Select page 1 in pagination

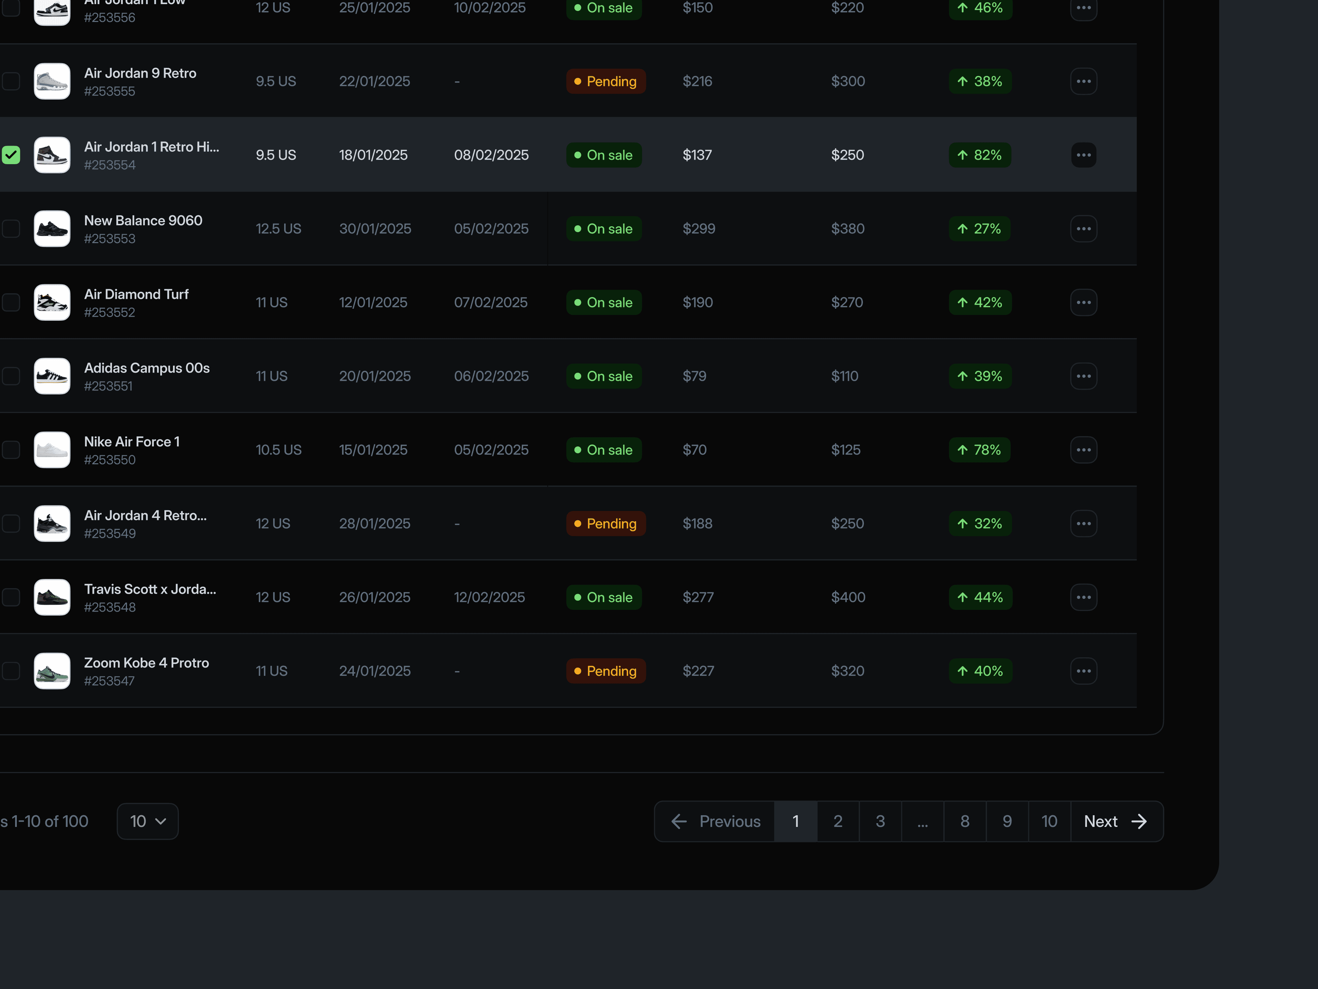(x=796, y=821)
